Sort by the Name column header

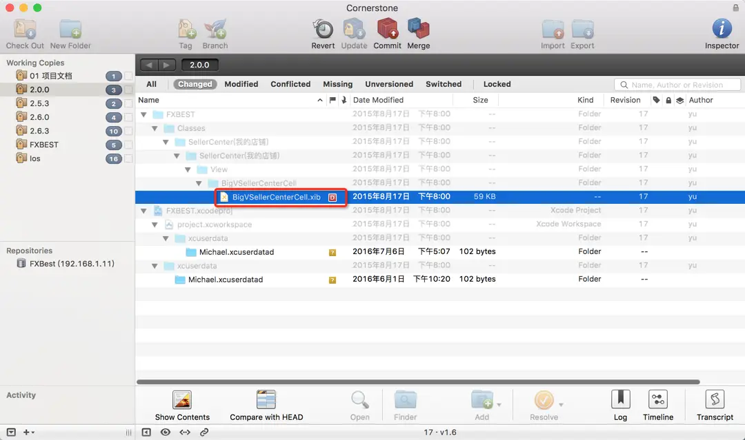[x=230, y=100]
